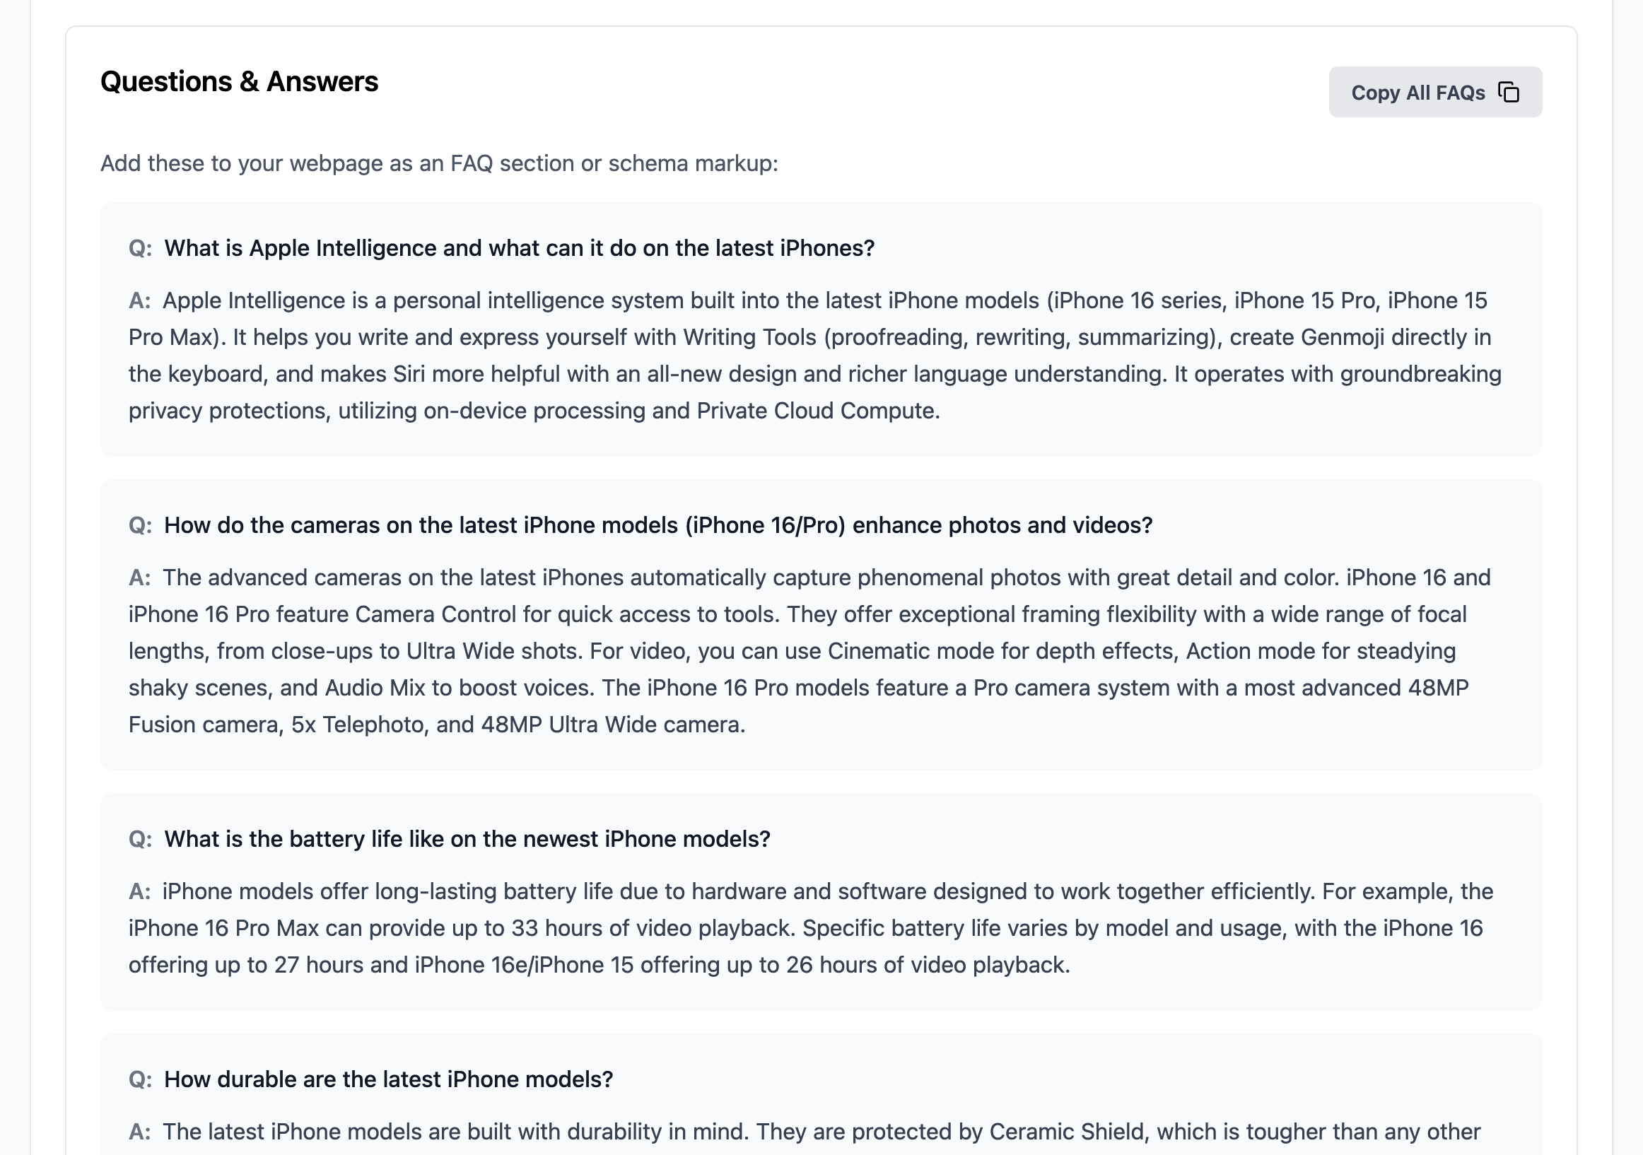Click the Q: label before the cameras question

140,525
